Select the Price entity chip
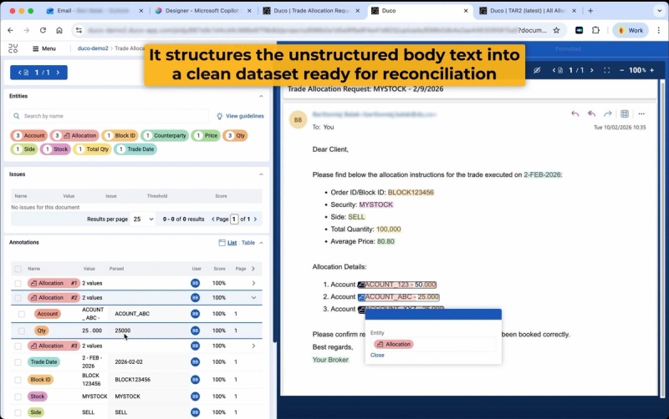669x419 pixels. coord(206,135)
